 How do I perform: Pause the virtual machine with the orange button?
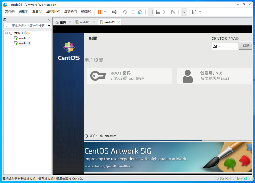pos(100,12)
